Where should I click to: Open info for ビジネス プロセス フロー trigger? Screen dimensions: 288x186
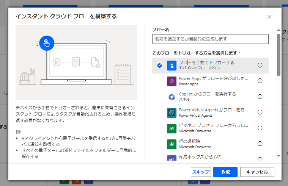click(260, 128)
